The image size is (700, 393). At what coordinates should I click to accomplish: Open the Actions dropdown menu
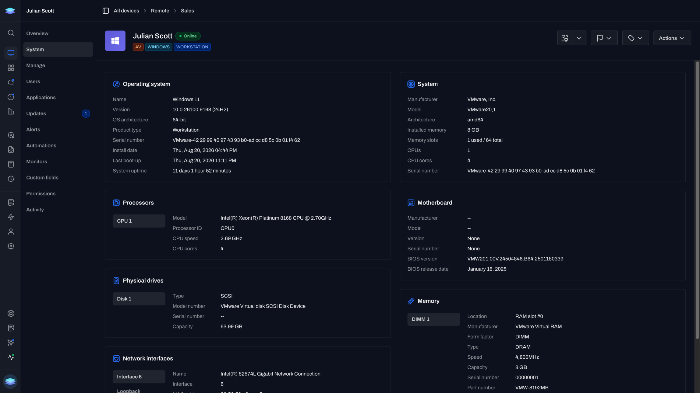(672, 38)
